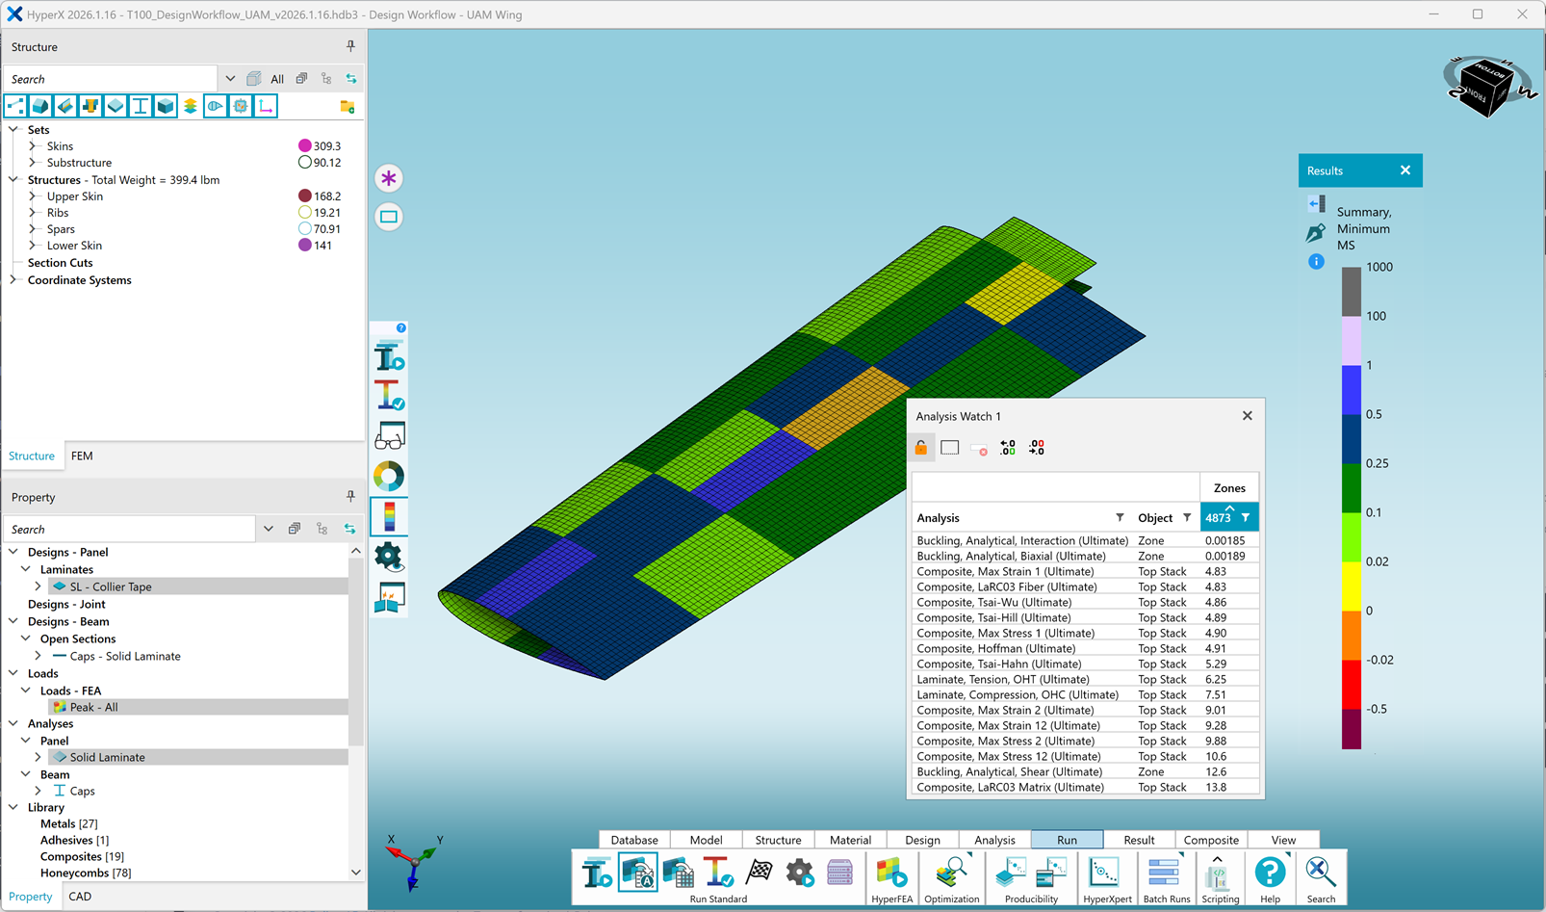1546x912 pixels.
Task: Click the glasses icon on the viewport toolbar
Action: pyautogui.click(x=389, y=436)
